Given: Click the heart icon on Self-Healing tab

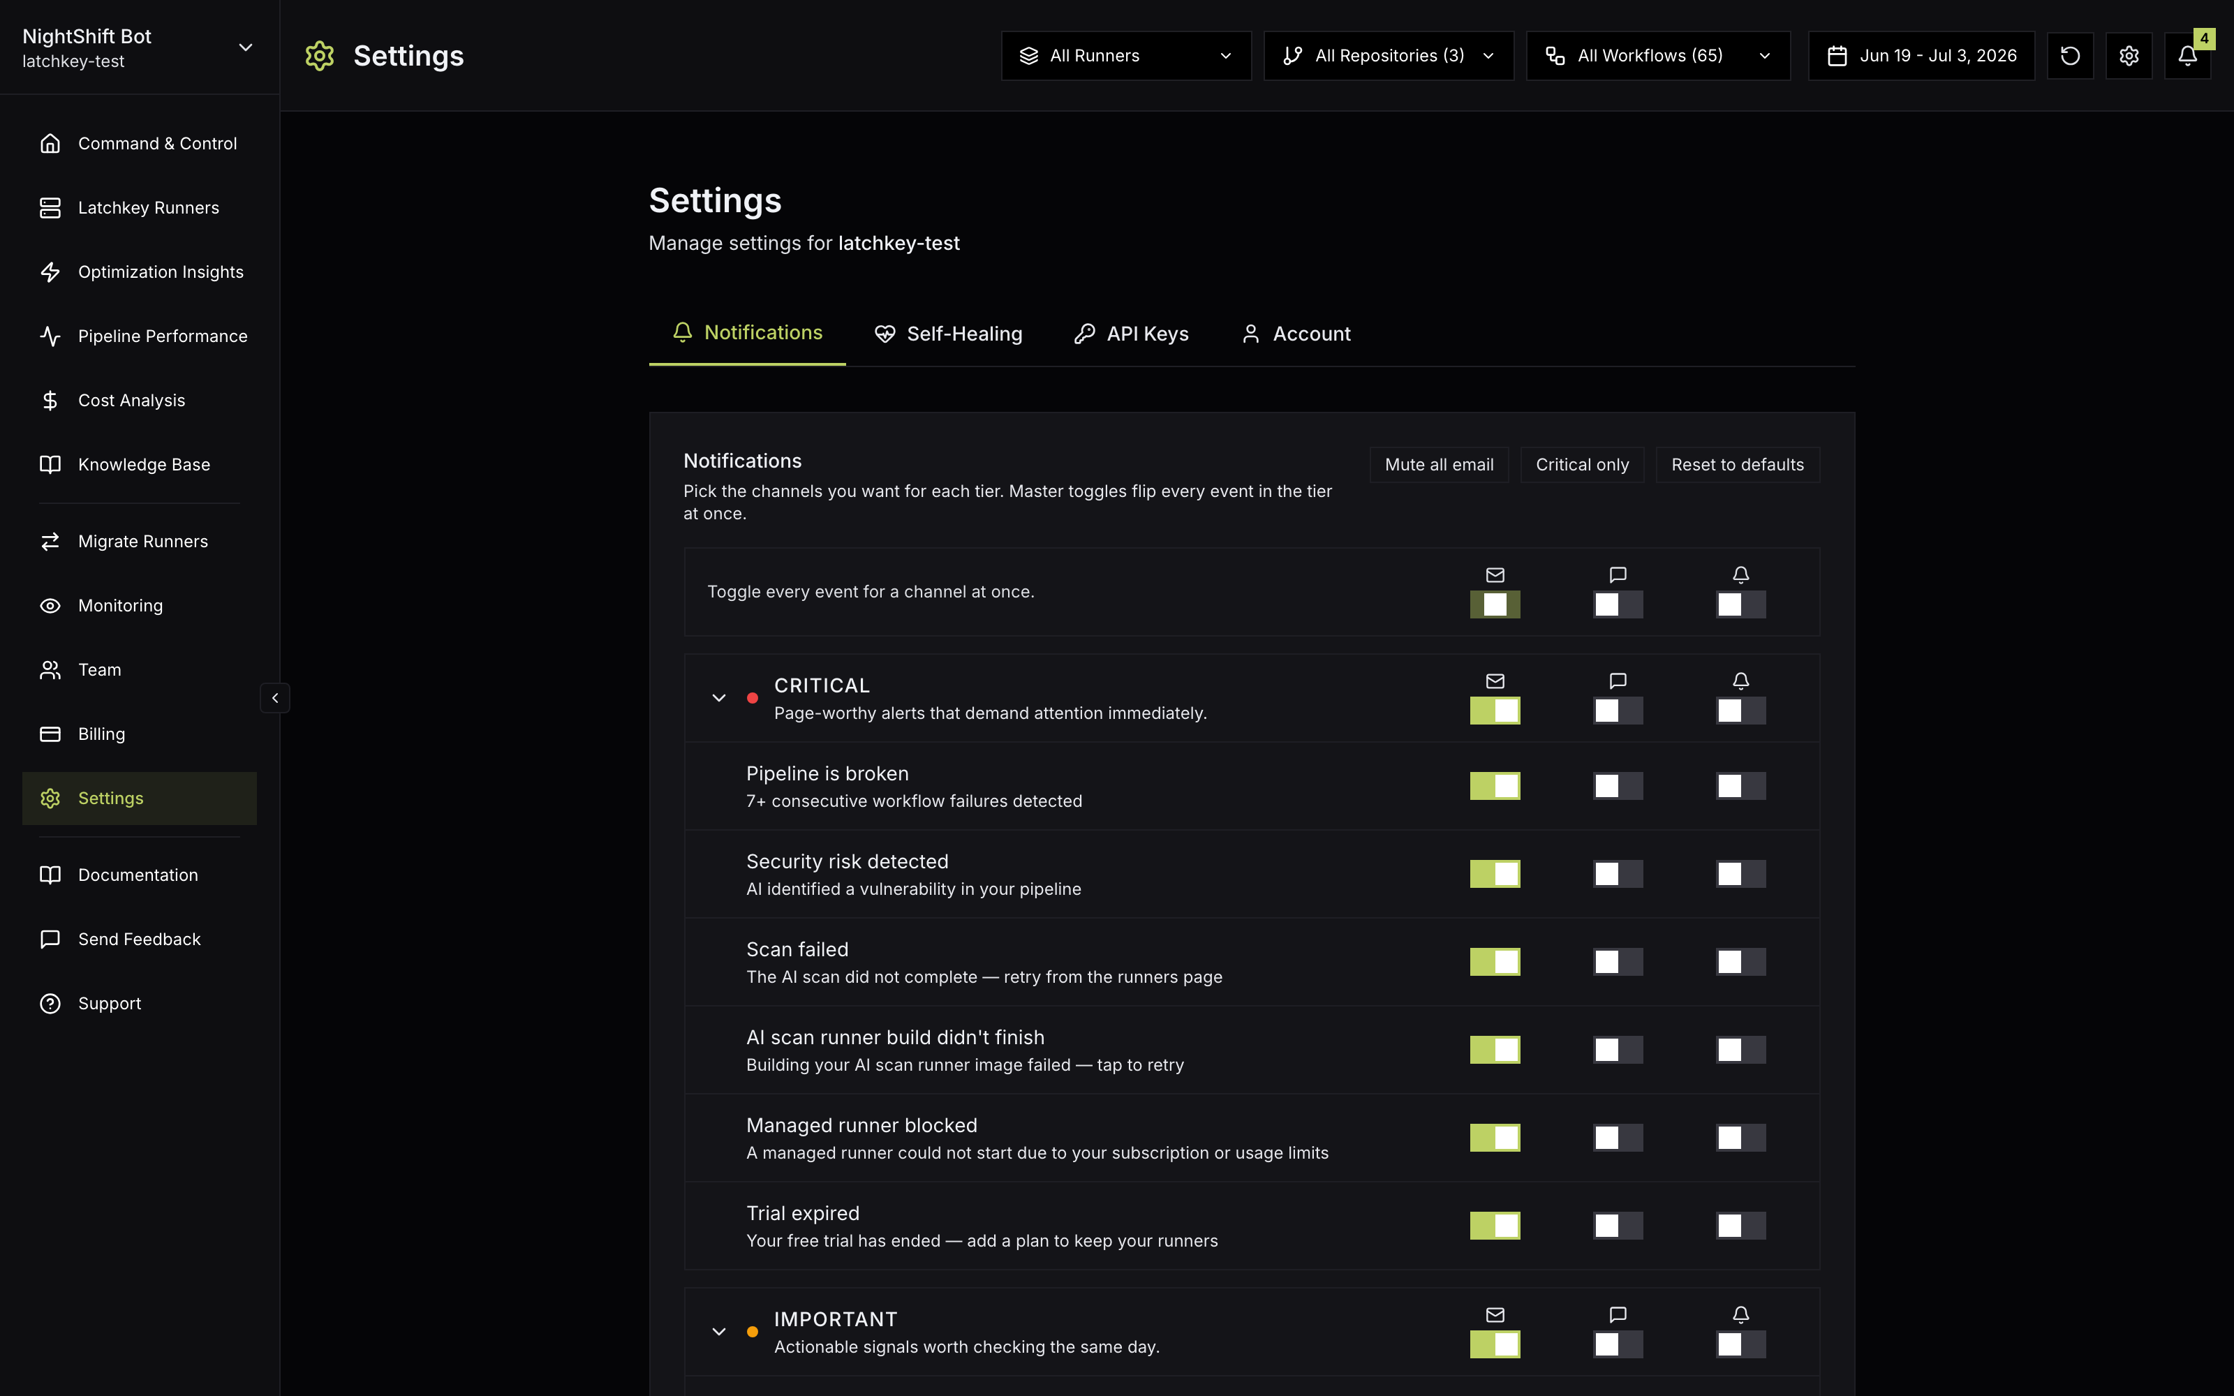Looking at the screenshot, I should [x=885, y=334].
